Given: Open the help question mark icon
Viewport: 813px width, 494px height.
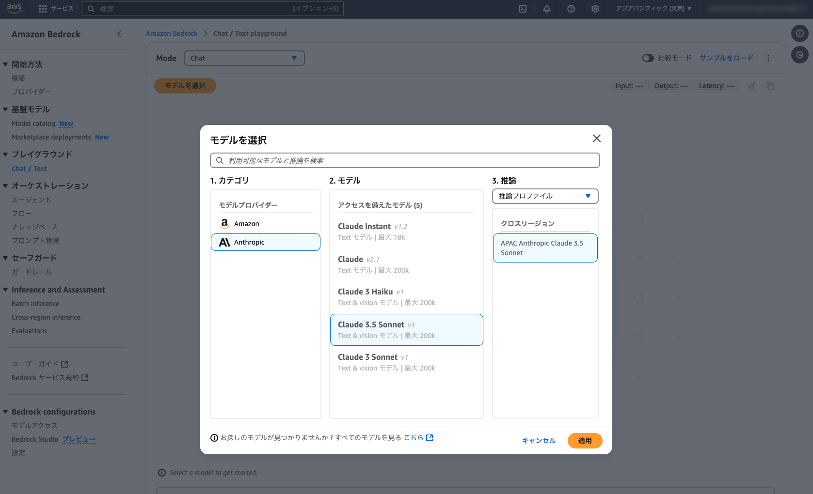Looking at the screenshot, I should 571,9.
